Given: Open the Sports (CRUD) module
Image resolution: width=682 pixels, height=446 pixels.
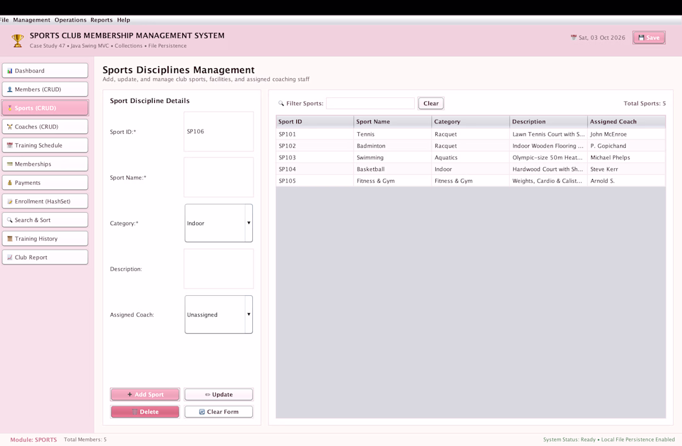Looking at the screenshot, I should point(45,109).
